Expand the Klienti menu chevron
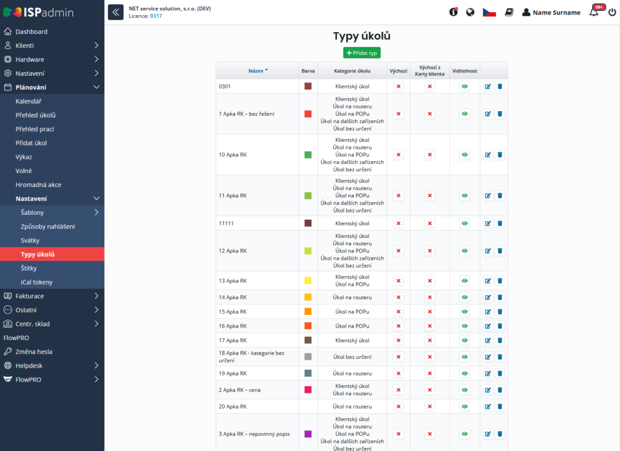This screenshot has height=451, width=620. [96, 45]
